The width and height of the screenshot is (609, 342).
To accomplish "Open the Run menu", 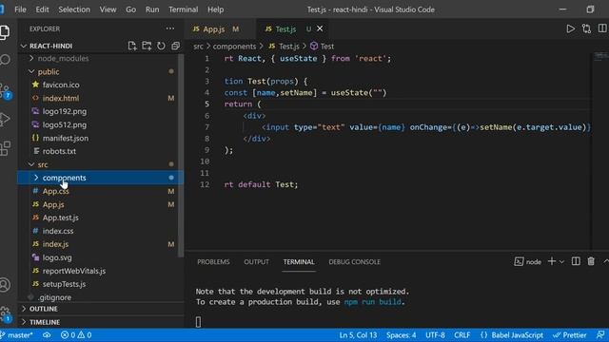I will (152, 9).
